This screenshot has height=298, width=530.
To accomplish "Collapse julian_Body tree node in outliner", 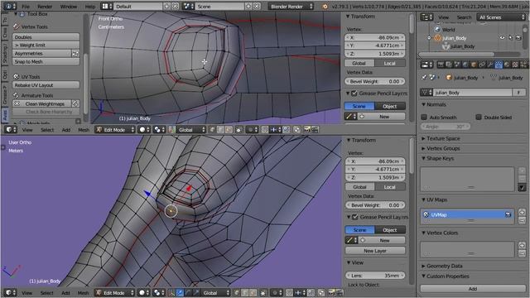I will click(x=429, y=38).
